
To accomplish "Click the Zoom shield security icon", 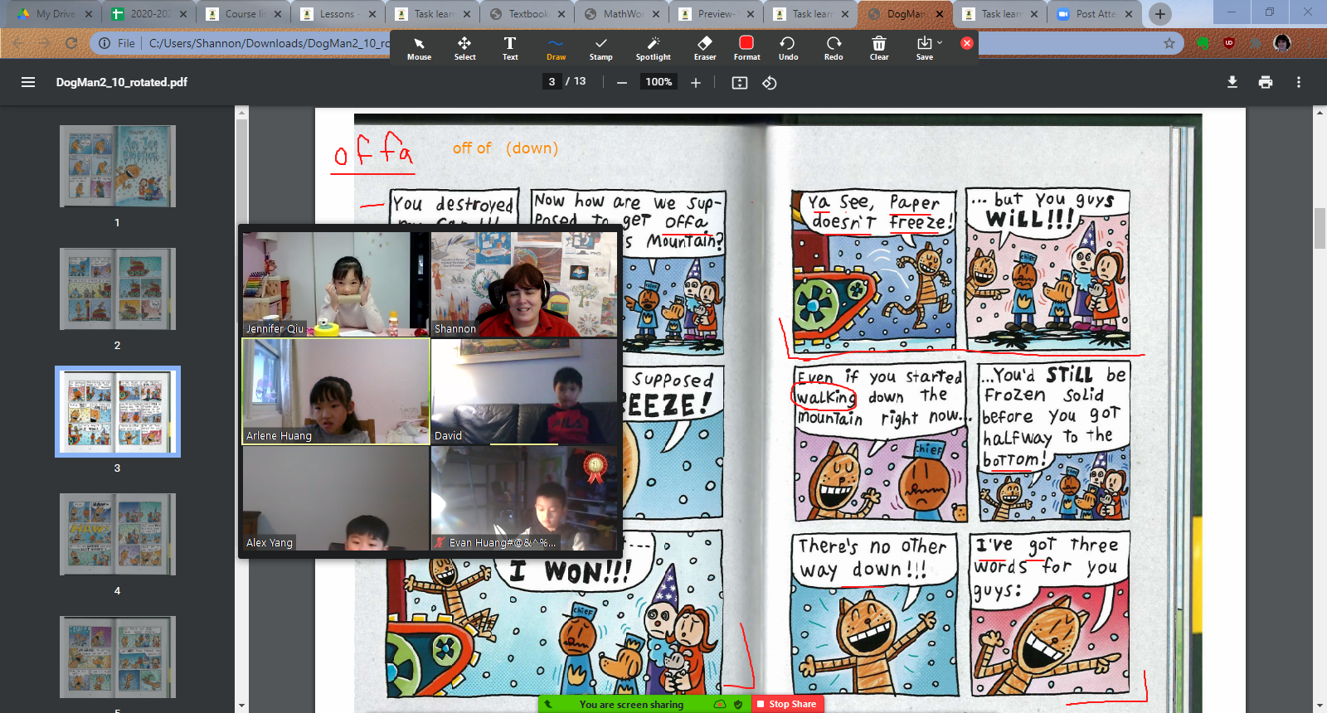I will pyautogui.click(x=738, y=704).
